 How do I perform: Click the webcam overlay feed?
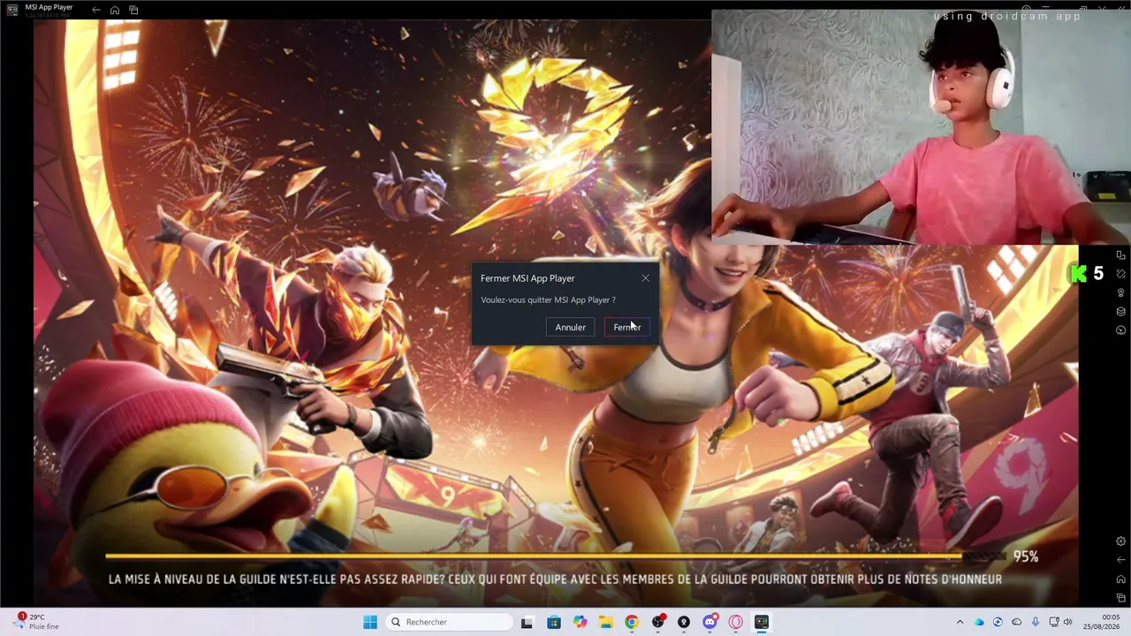click(921, 126)
